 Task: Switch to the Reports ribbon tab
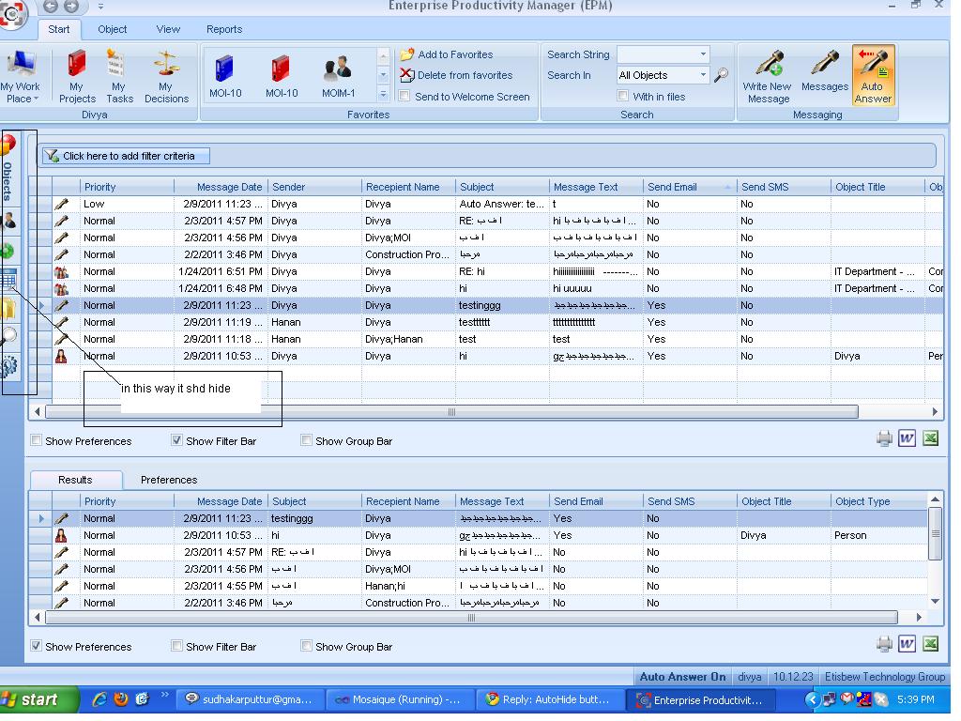[224, 29]
